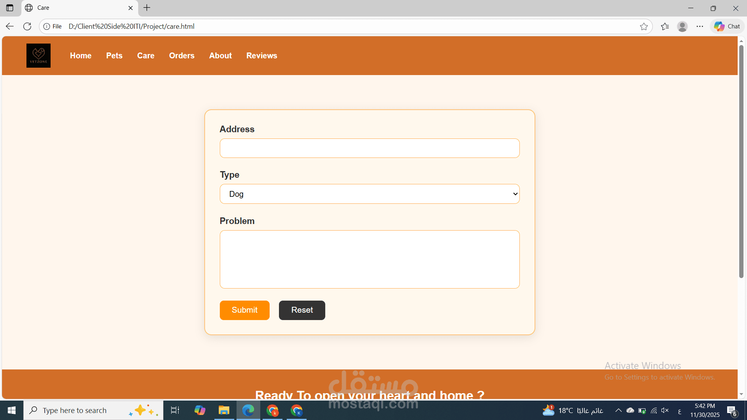747x420 pixels.
Task: Open the favorites list icon
Action: (x=665, y=26)
